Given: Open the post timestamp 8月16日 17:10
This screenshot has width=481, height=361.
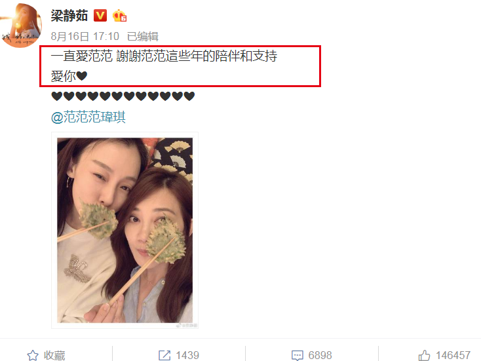Looking at the screenshot, I should pos(85,37).
